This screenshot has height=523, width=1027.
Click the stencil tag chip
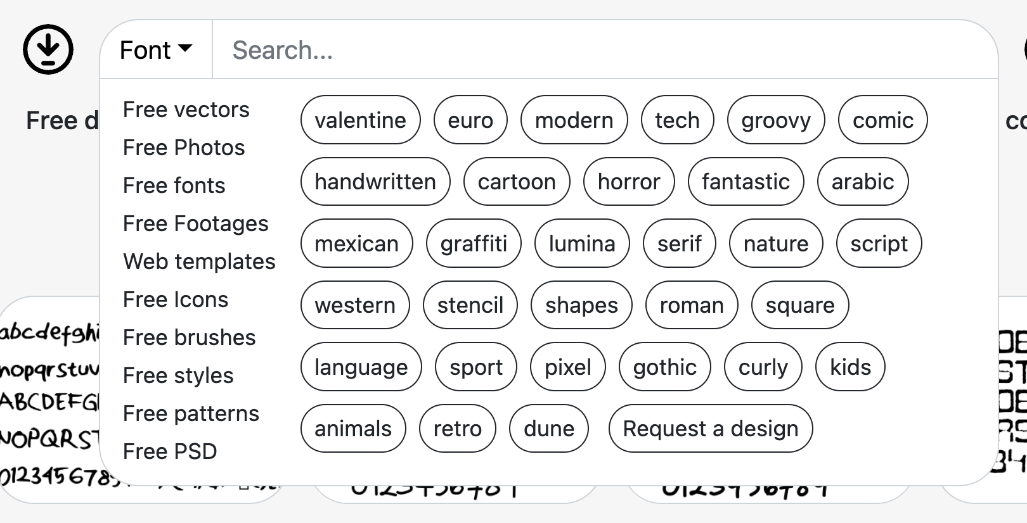tap(470, 305)
